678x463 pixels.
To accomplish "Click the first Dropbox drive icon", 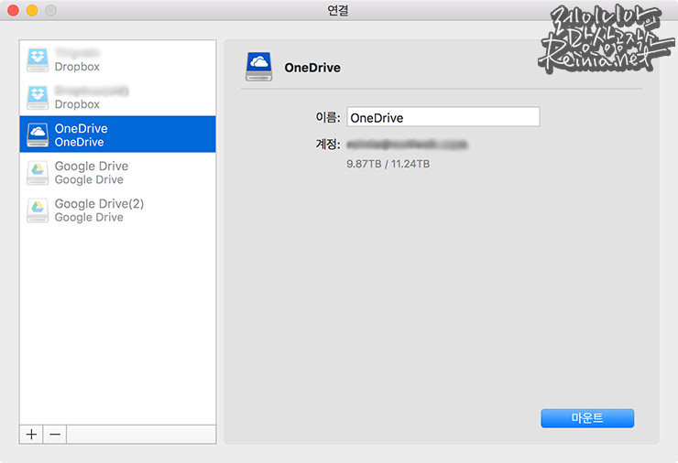I will tap(38, 59).
